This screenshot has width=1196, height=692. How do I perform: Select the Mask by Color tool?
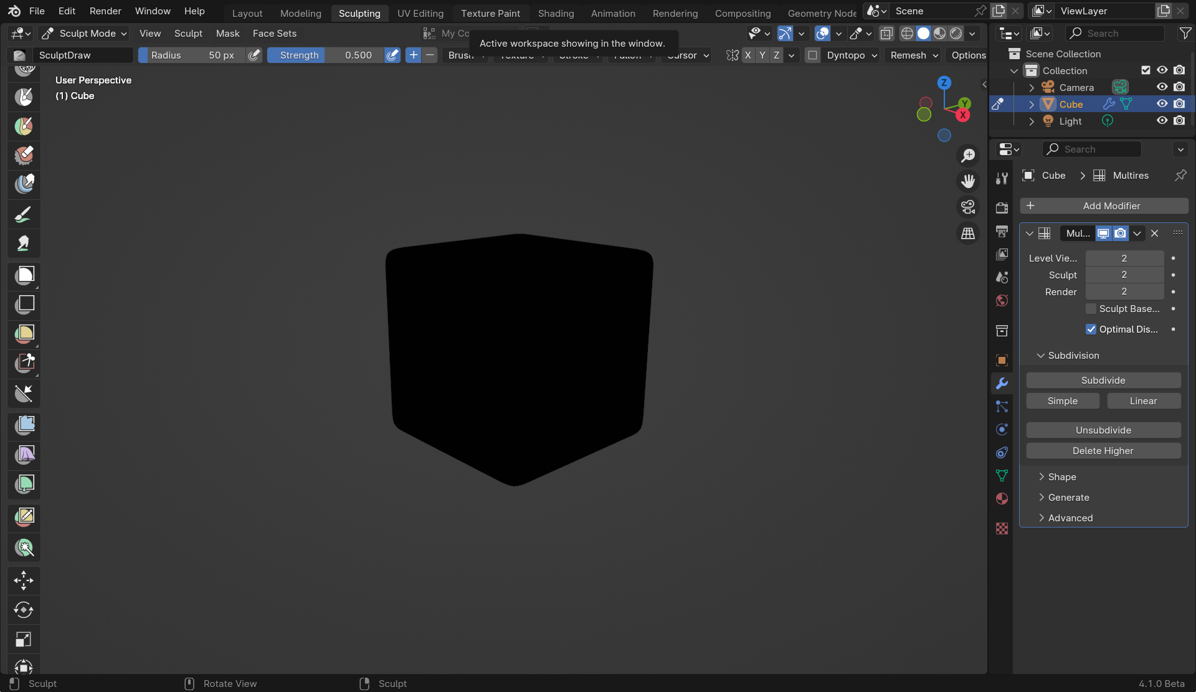click(x=24, y=547)
